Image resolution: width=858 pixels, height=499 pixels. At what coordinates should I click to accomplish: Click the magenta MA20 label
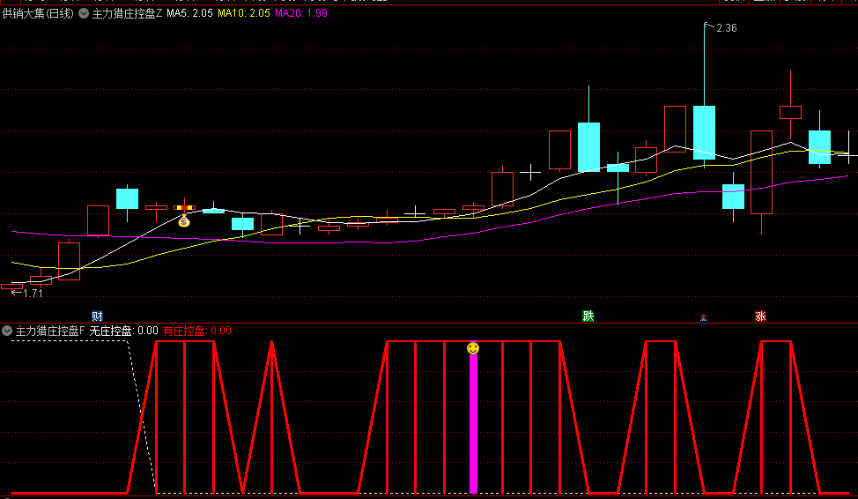pyautogui.click(x=301, y=14)
